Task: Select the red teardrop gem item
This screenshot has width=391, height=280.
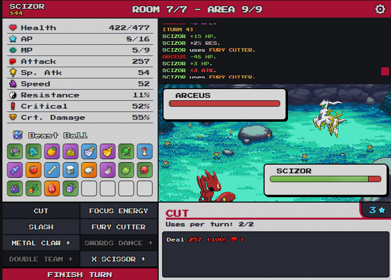Action: (x=52, y=188)
